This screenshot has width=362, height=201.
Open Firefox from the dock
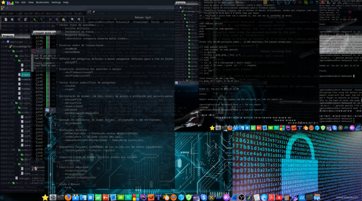tap(68, 197)
